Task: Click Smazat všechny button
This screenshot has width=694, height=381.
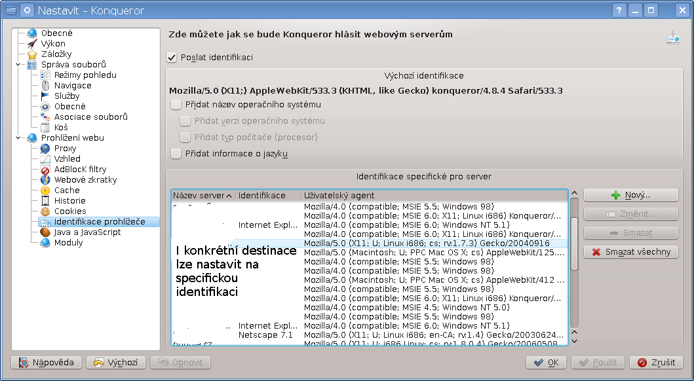Action: [630, 252]
